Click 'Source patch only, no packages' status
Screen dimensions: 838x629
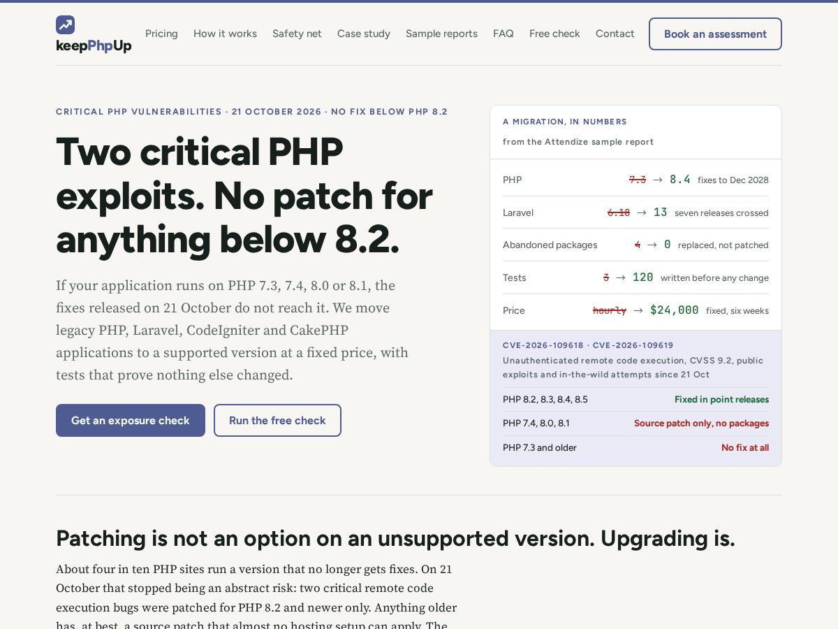[701, 424]
